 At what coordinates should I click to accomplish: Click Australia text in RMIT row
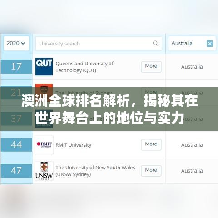click(x=192, y=145)
